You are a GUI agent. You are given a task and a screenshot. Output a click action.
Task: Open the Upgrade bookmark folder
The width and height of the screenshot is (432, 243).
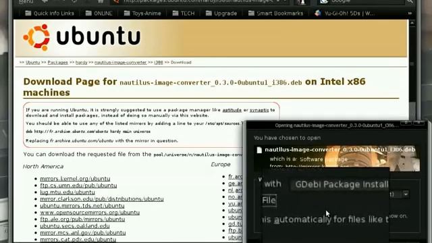[221, 13]
